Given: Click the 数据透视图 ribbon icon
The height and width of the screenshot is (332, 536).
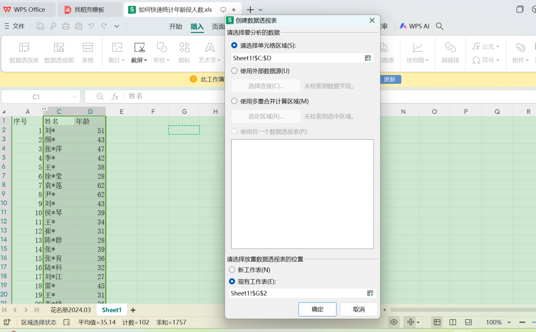Looking at the screenshot, I should click(x=59, y=52).
